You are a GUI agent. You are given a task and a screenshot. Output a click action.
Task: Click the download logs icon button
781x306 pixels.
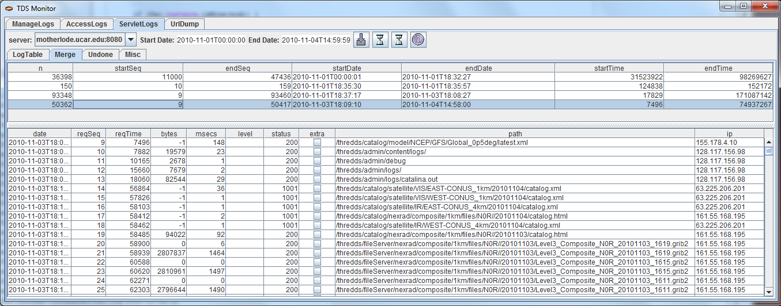click(x=361, y=40)
